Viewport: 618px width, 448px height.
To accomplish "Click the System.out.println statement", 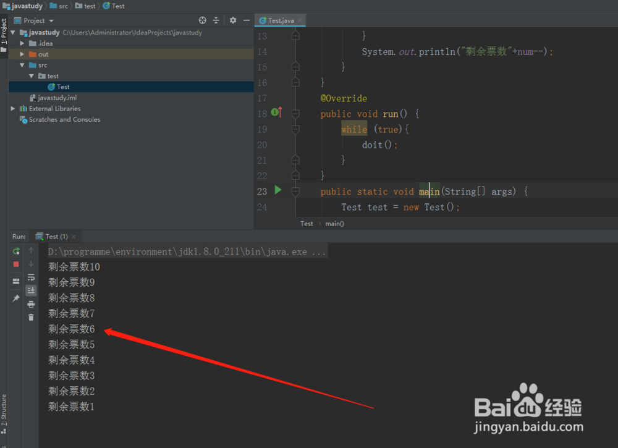I will coord(457,52).
